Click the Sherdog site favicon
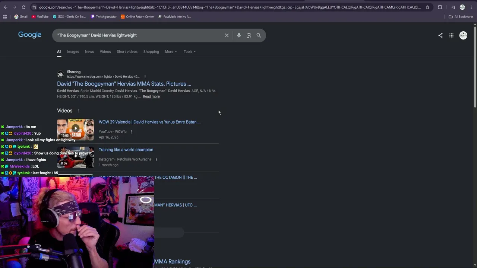Screen dimensions: 477x268 61,74
